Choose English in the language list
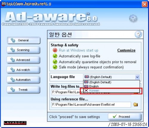 [111, 86]
